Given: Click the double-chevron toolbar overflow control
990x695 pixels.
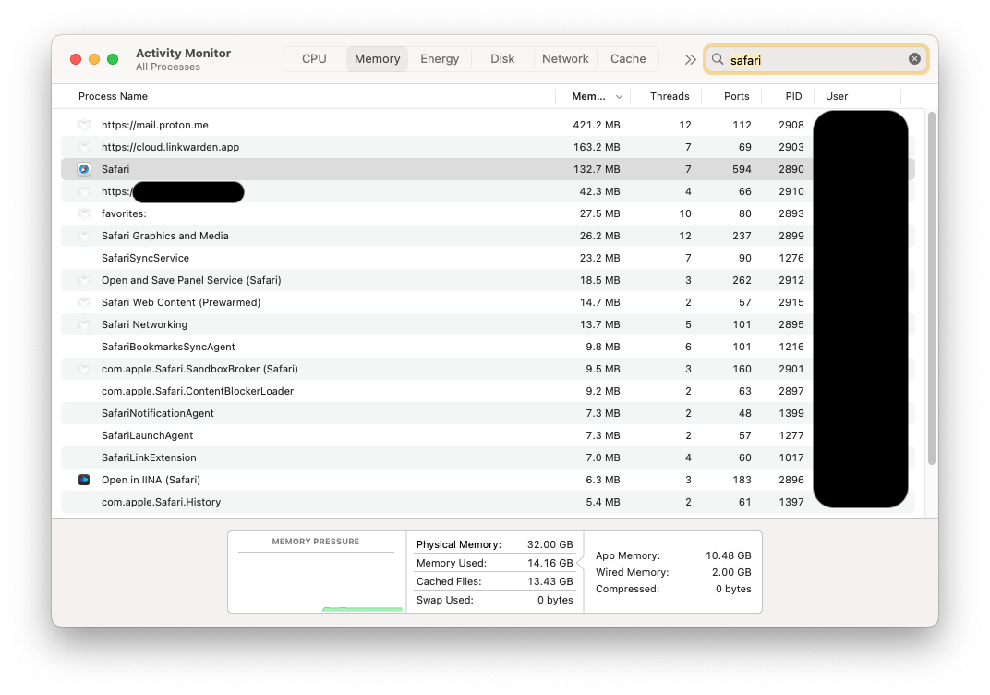Looking at the screenshot, I should 690,58.
